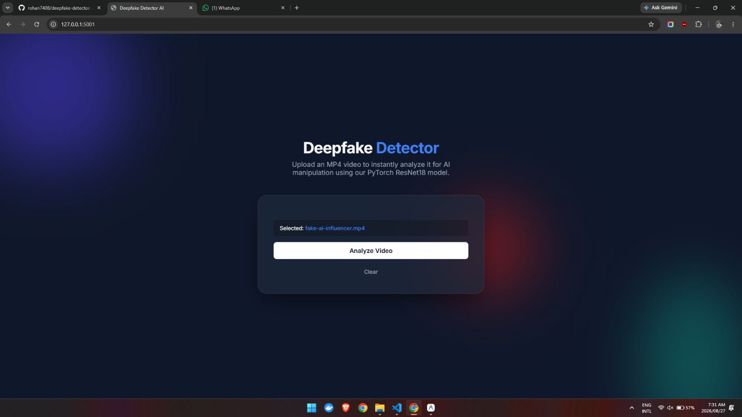Open the Chrome profile avatar

pos(719,24)
